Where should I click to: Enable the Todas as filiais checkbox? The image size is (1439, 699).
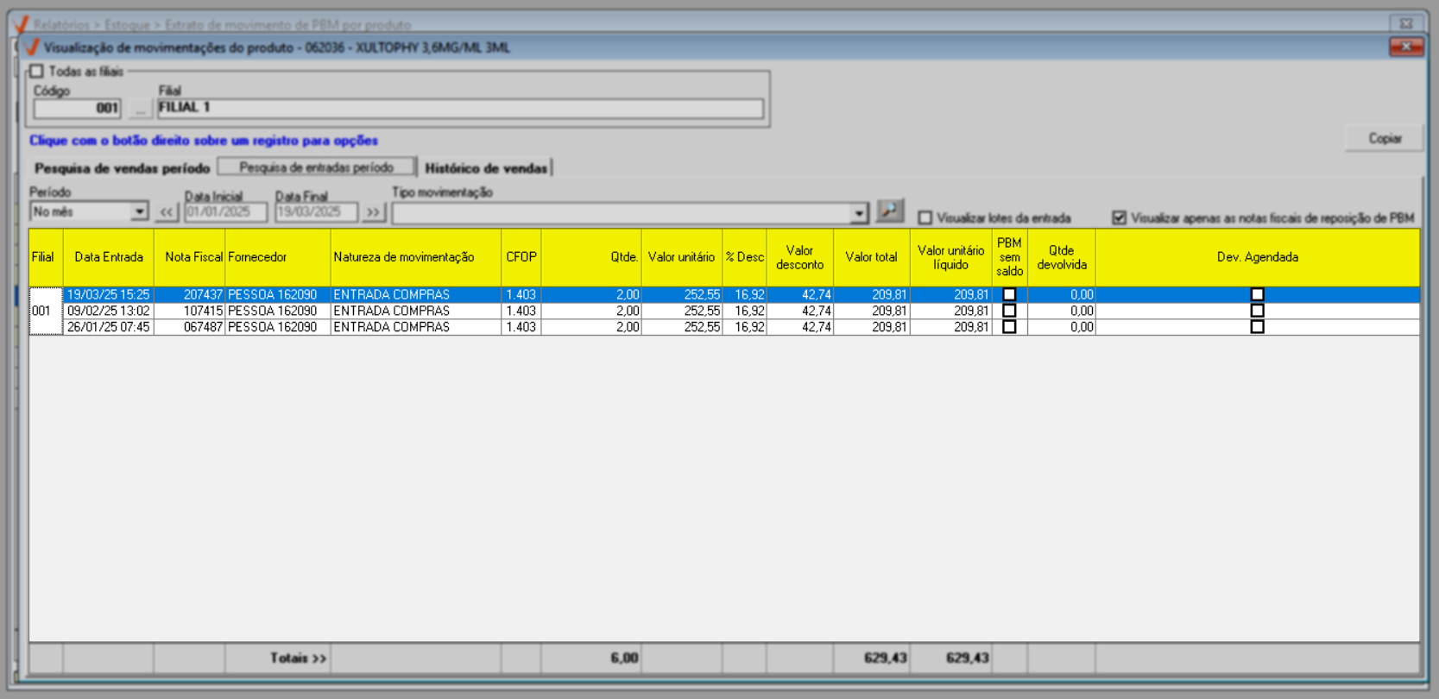coord(37,72)
